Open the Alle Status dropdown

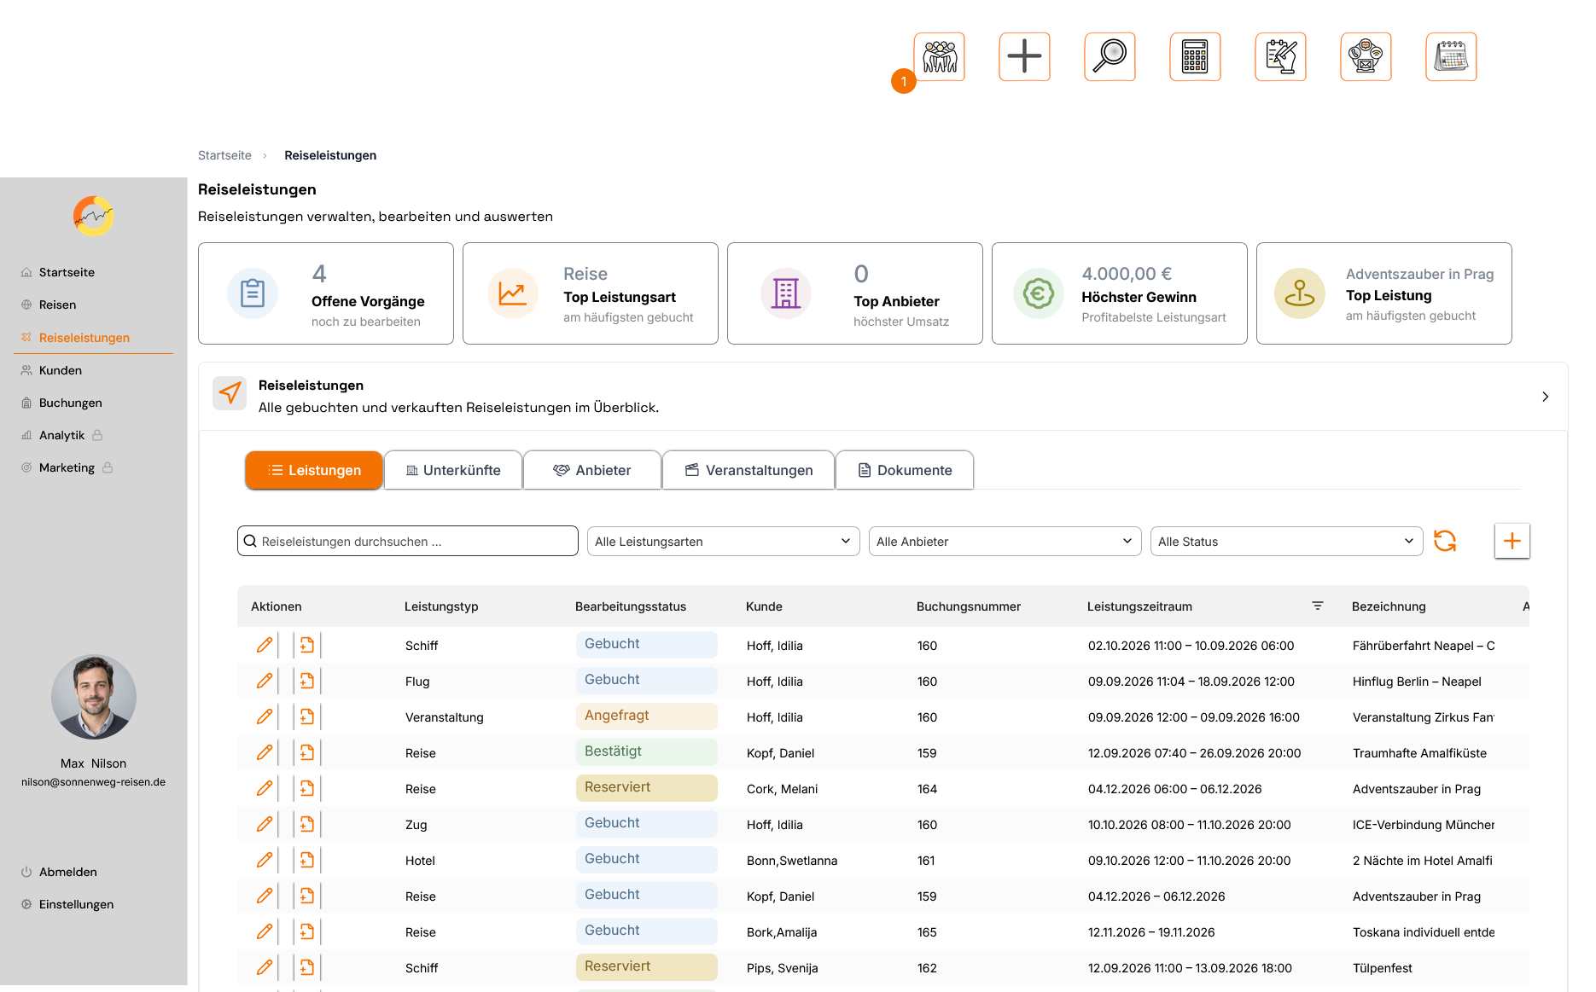click(1286, 541)
